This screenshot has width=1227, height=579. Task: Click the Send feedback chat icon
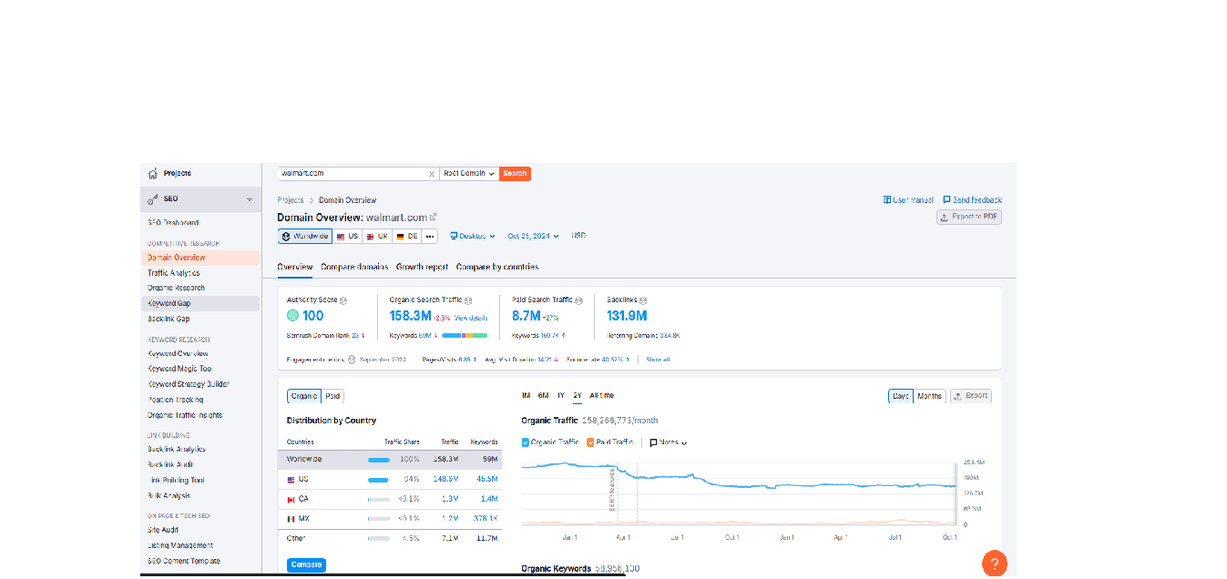946,199
